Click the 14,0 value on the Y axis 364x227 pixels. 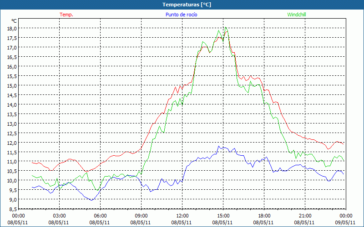(x=12, y=105)
